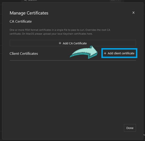Click Add CA Certificate button

click(x=73, y=43)
